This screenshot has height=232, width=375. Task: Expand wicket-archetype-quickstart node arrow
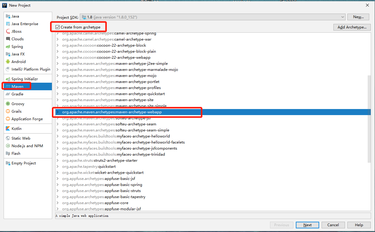(58, 173)
